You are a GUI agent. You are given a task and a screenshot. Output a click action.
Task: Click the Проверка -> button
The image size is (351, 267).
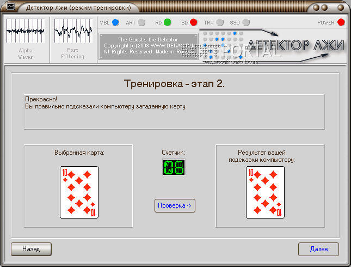175,205
